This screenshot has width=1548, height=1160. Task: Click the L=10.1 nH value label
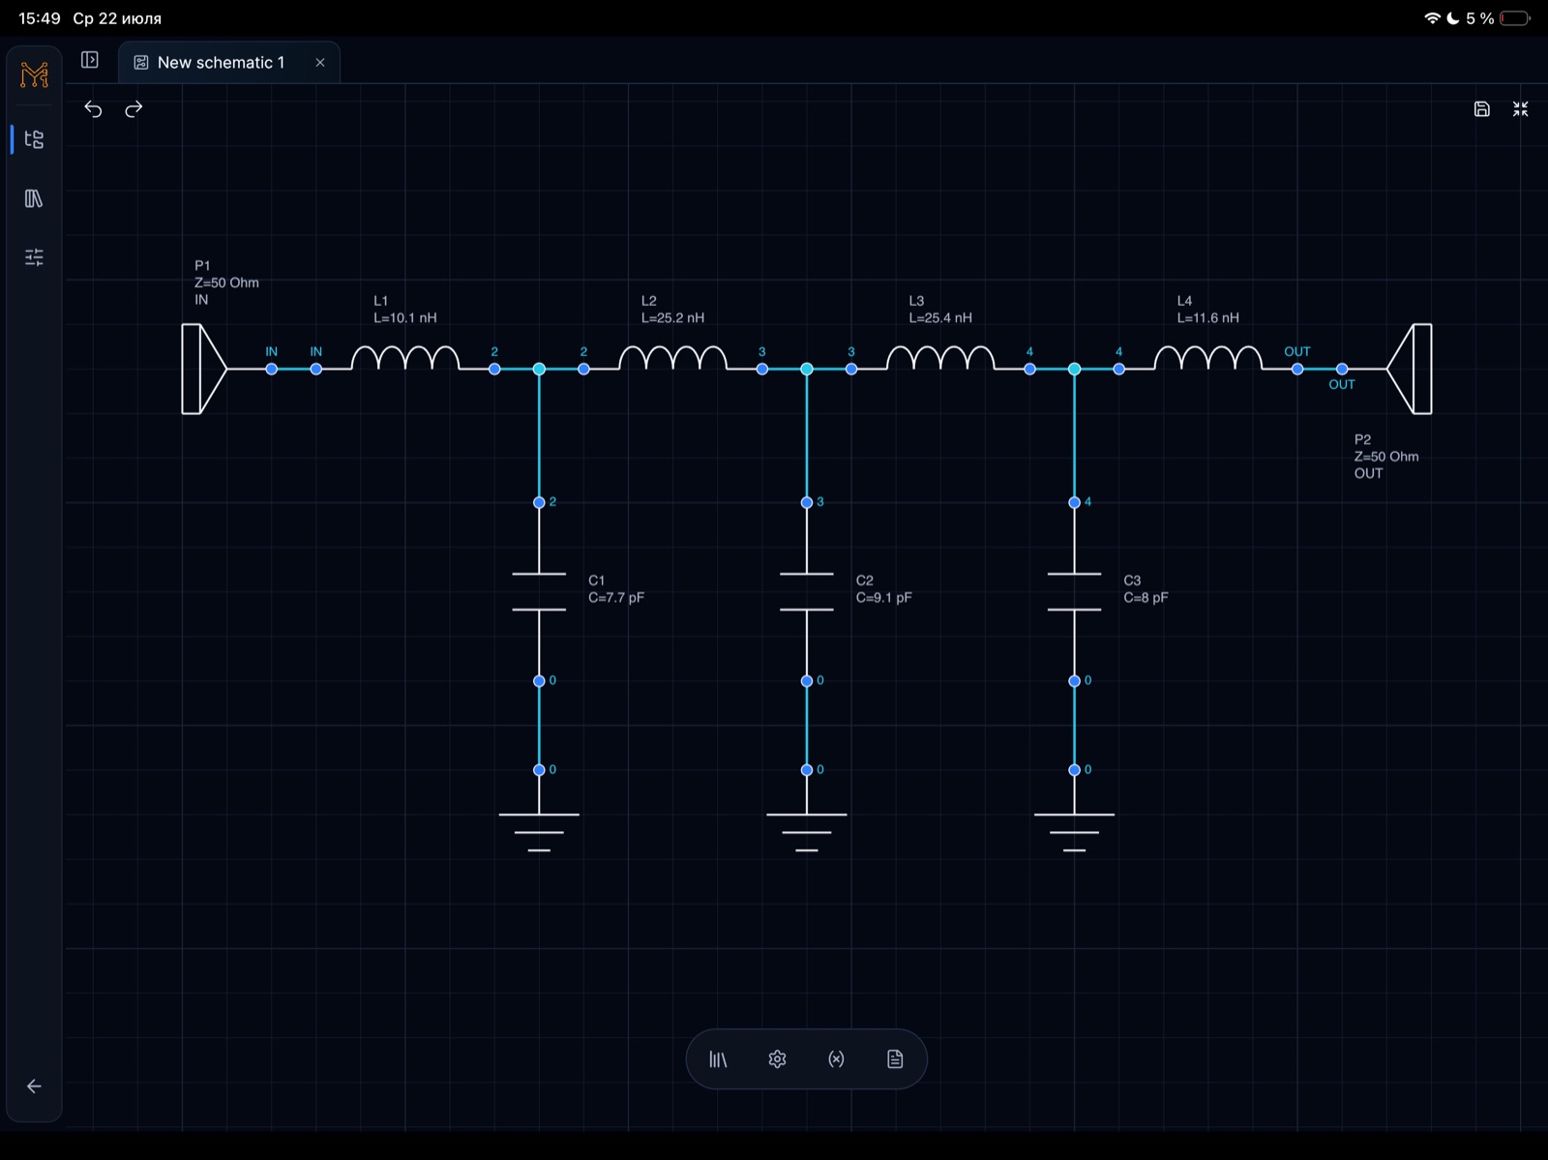pyautogui.click(x=405, y=317)
